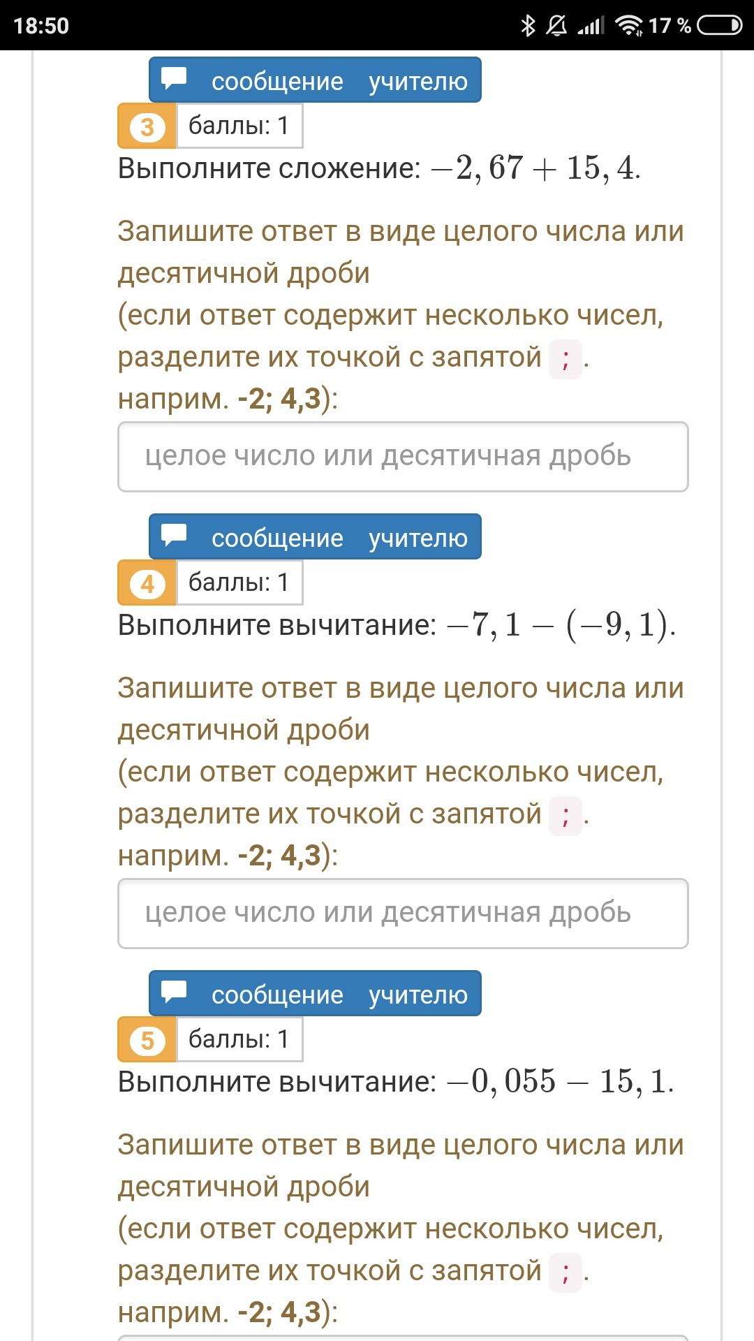Tap the Bluetooth icon in status bar
The width and height of the screenshot is (754, 1341).
pos(528,26)
